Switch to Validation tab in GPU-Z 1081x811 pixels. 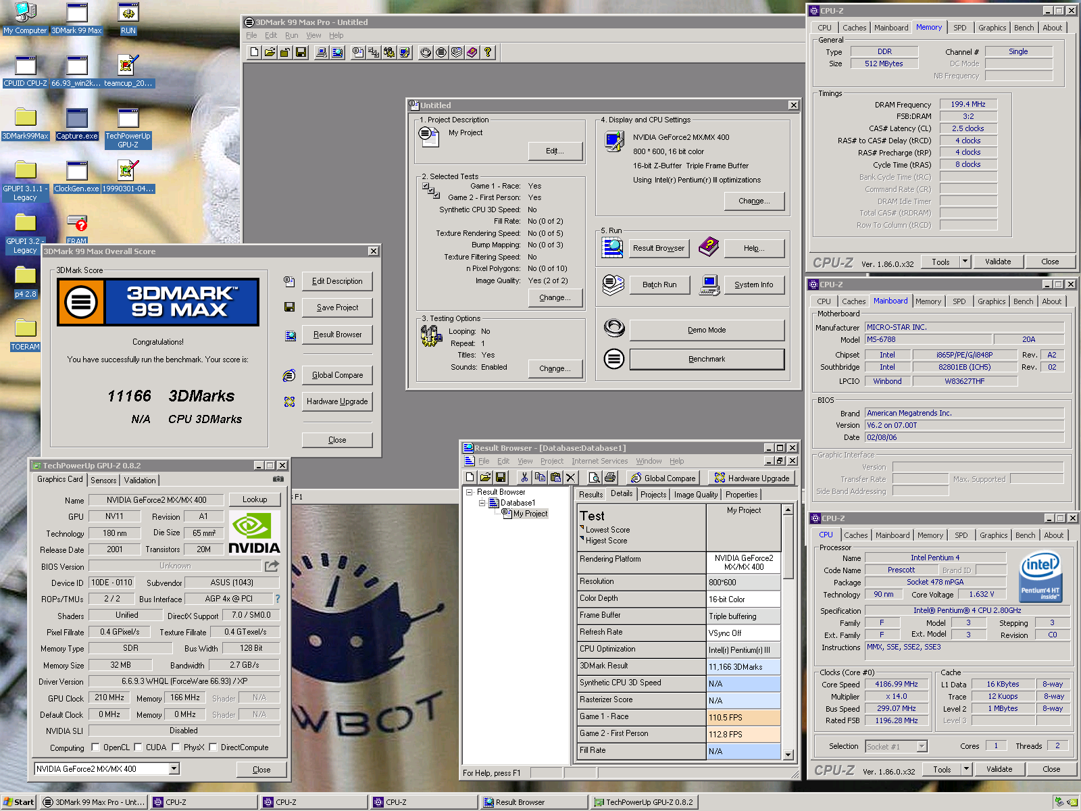[x=140, y=481]
